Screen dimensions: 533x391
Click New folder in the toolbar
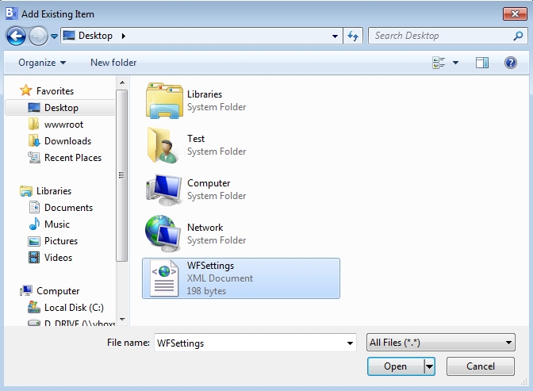pos(113,63)
